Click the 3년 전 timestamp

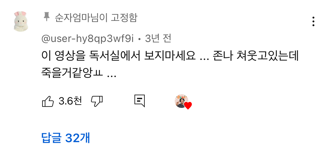pyautogui.click(x=158, y=39)
